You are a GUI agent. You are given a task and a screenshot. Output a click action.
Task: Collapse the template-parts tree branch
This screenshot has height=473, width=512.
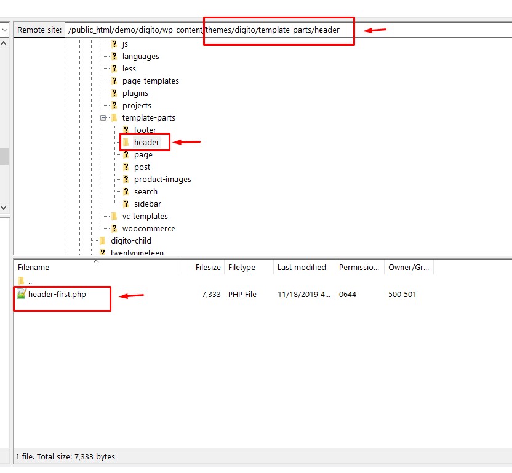coord(103,117)
